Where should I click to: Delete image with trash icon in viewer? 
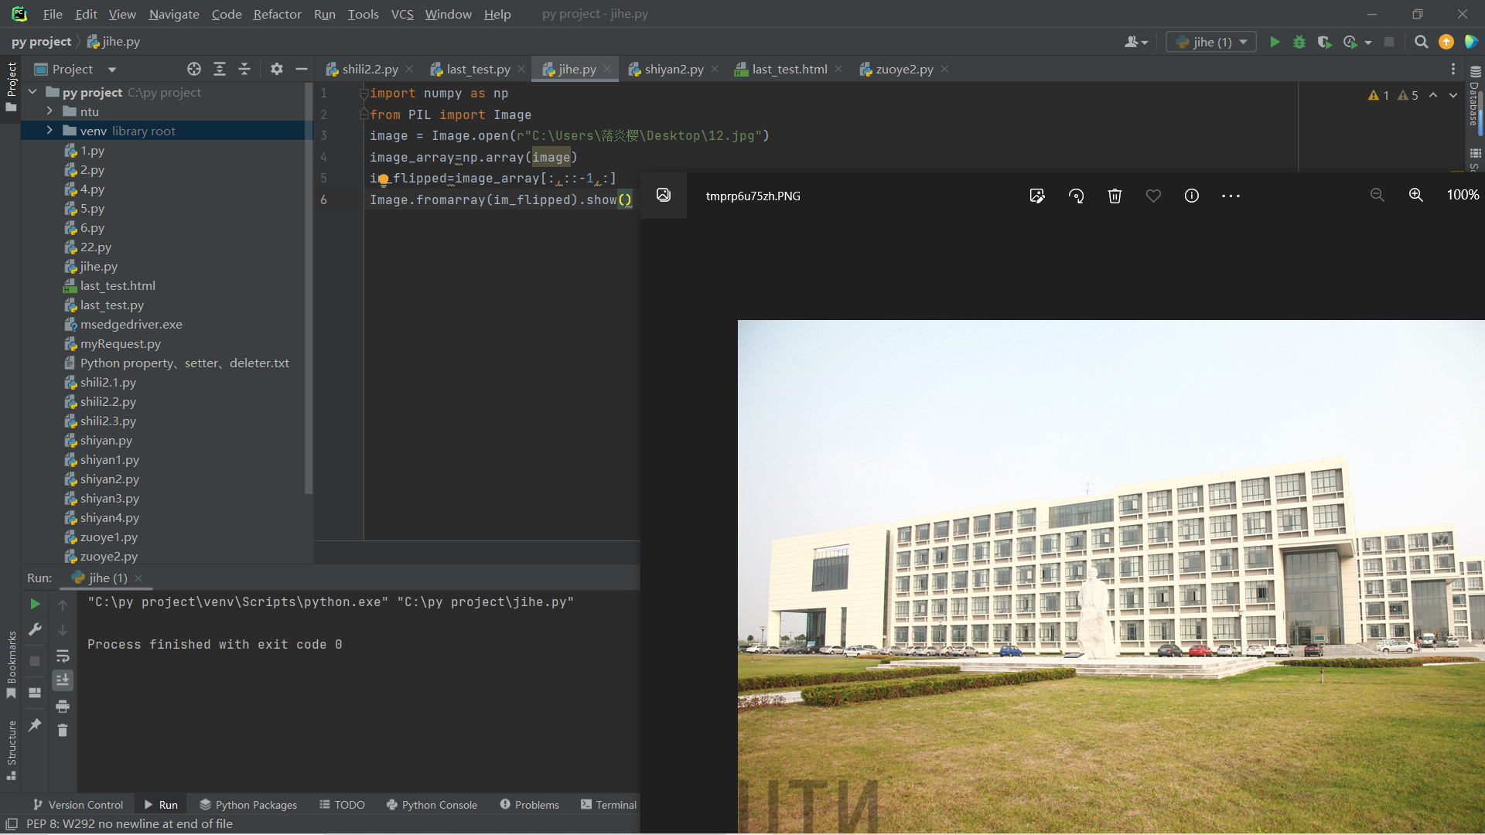pos(1115,196)
